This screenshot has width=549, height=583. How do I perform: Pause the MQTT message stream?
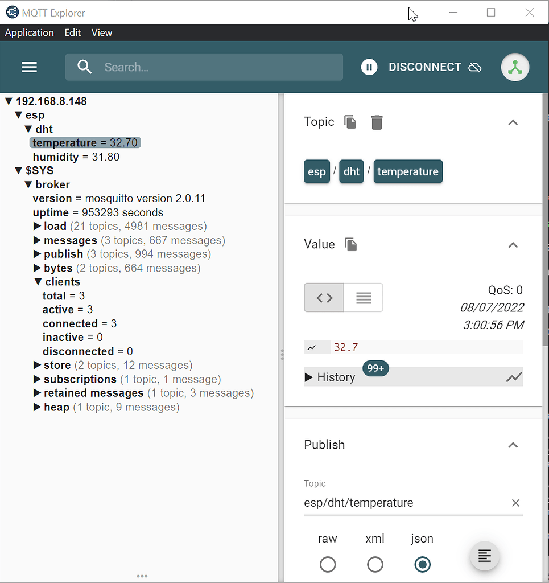tap(369, 67)
